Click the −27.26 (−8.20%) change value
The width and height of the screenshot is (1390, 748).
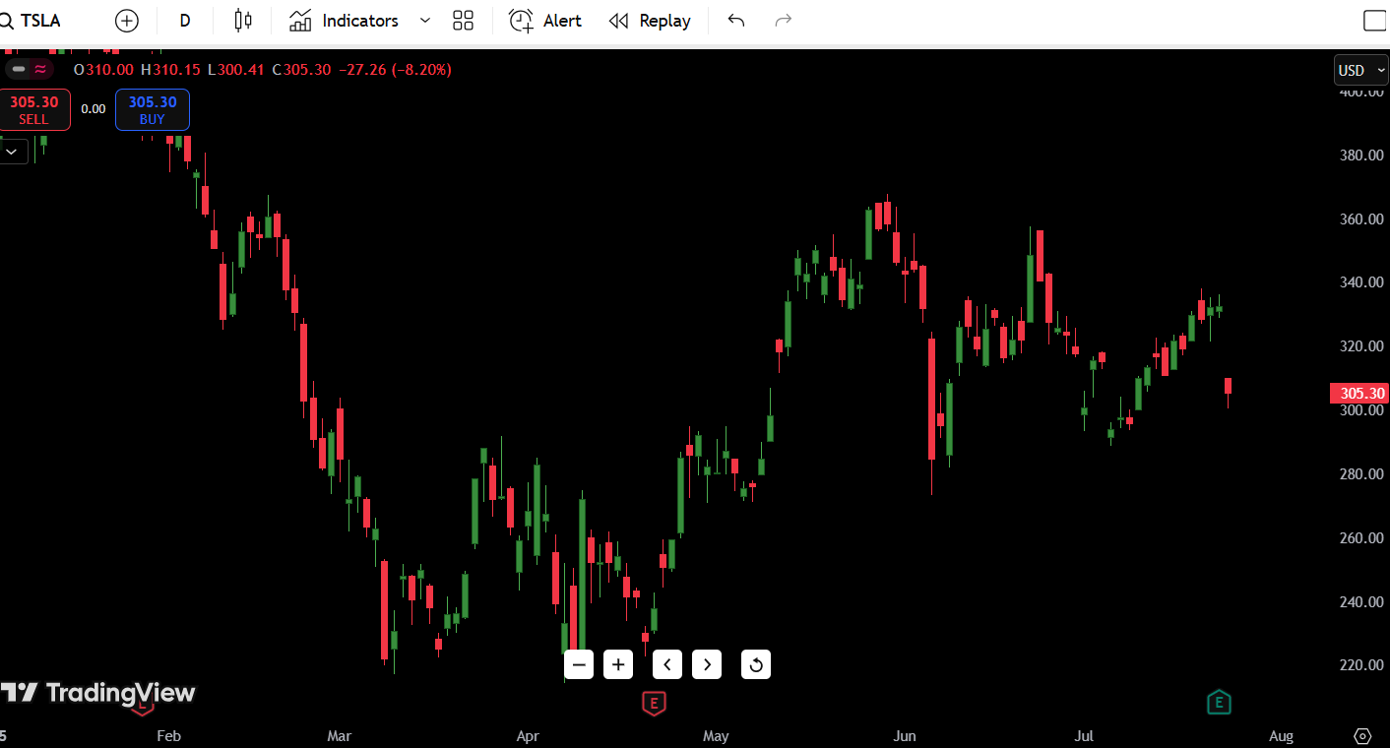pyautogui.click(x=395, y=70)
